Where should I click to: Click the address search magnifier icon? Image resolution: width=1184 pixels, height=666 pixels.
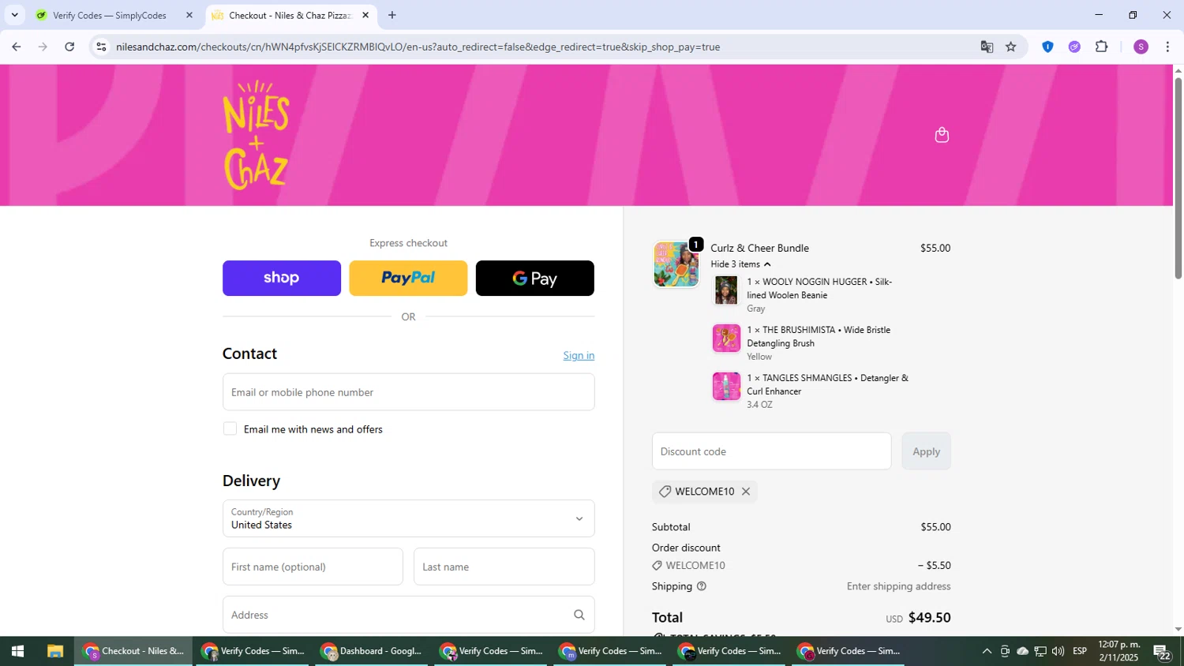pos(579,615)
